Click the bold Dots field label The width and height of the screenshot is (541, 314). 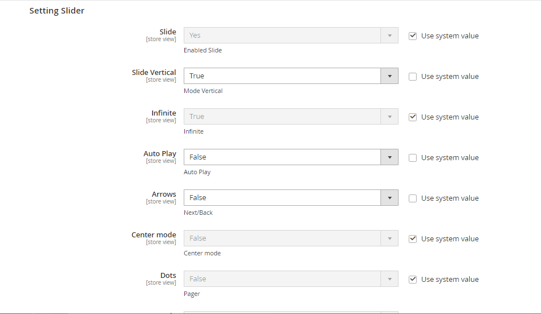point(168,276)
